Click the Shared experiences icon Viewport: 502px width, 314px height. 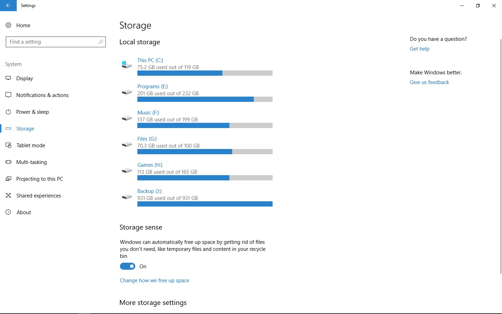(x=8, y=195)
